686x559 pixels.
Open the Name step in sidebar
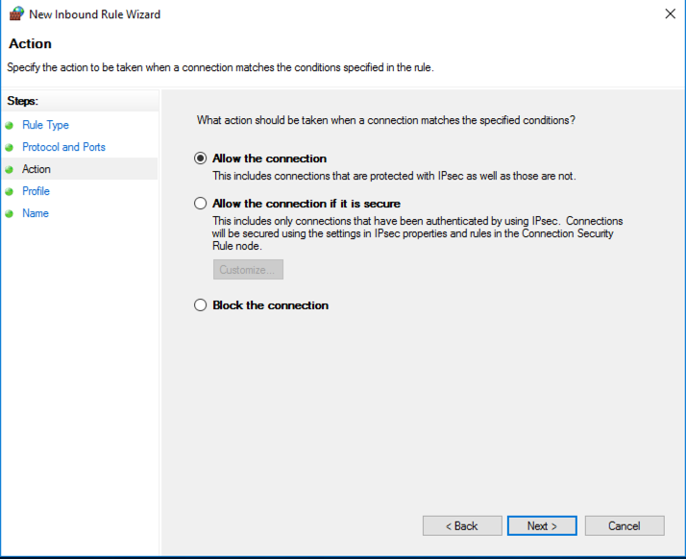(x=36, y=213)
